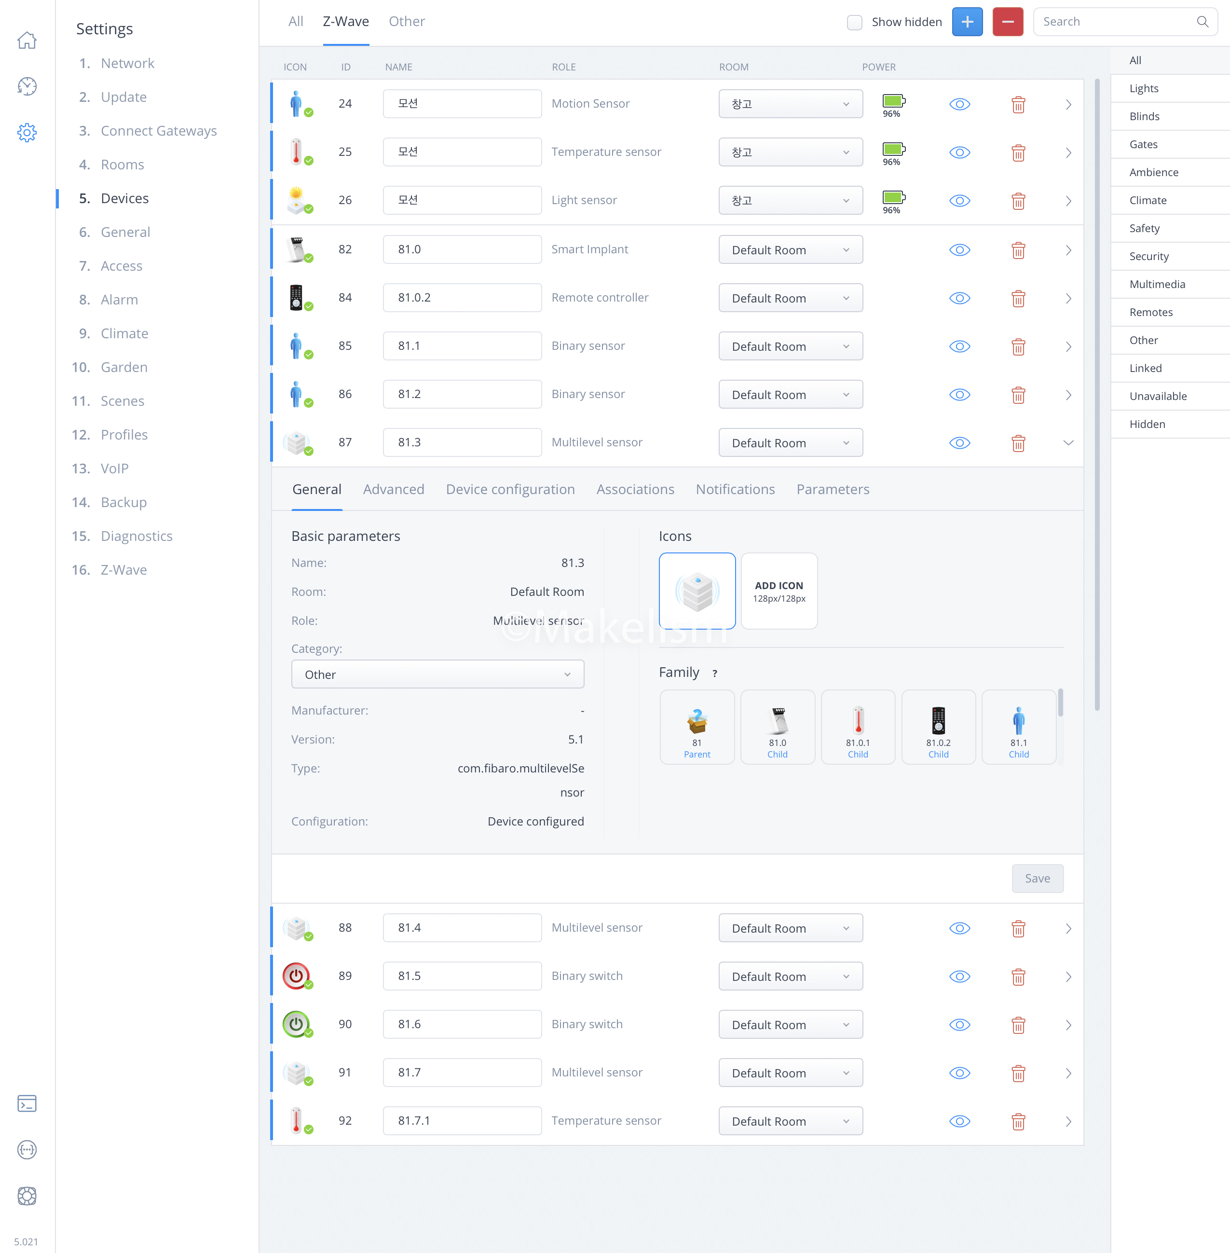Click the Save button
The image size is (1230, 1253).
click(x=1037, y=878)
